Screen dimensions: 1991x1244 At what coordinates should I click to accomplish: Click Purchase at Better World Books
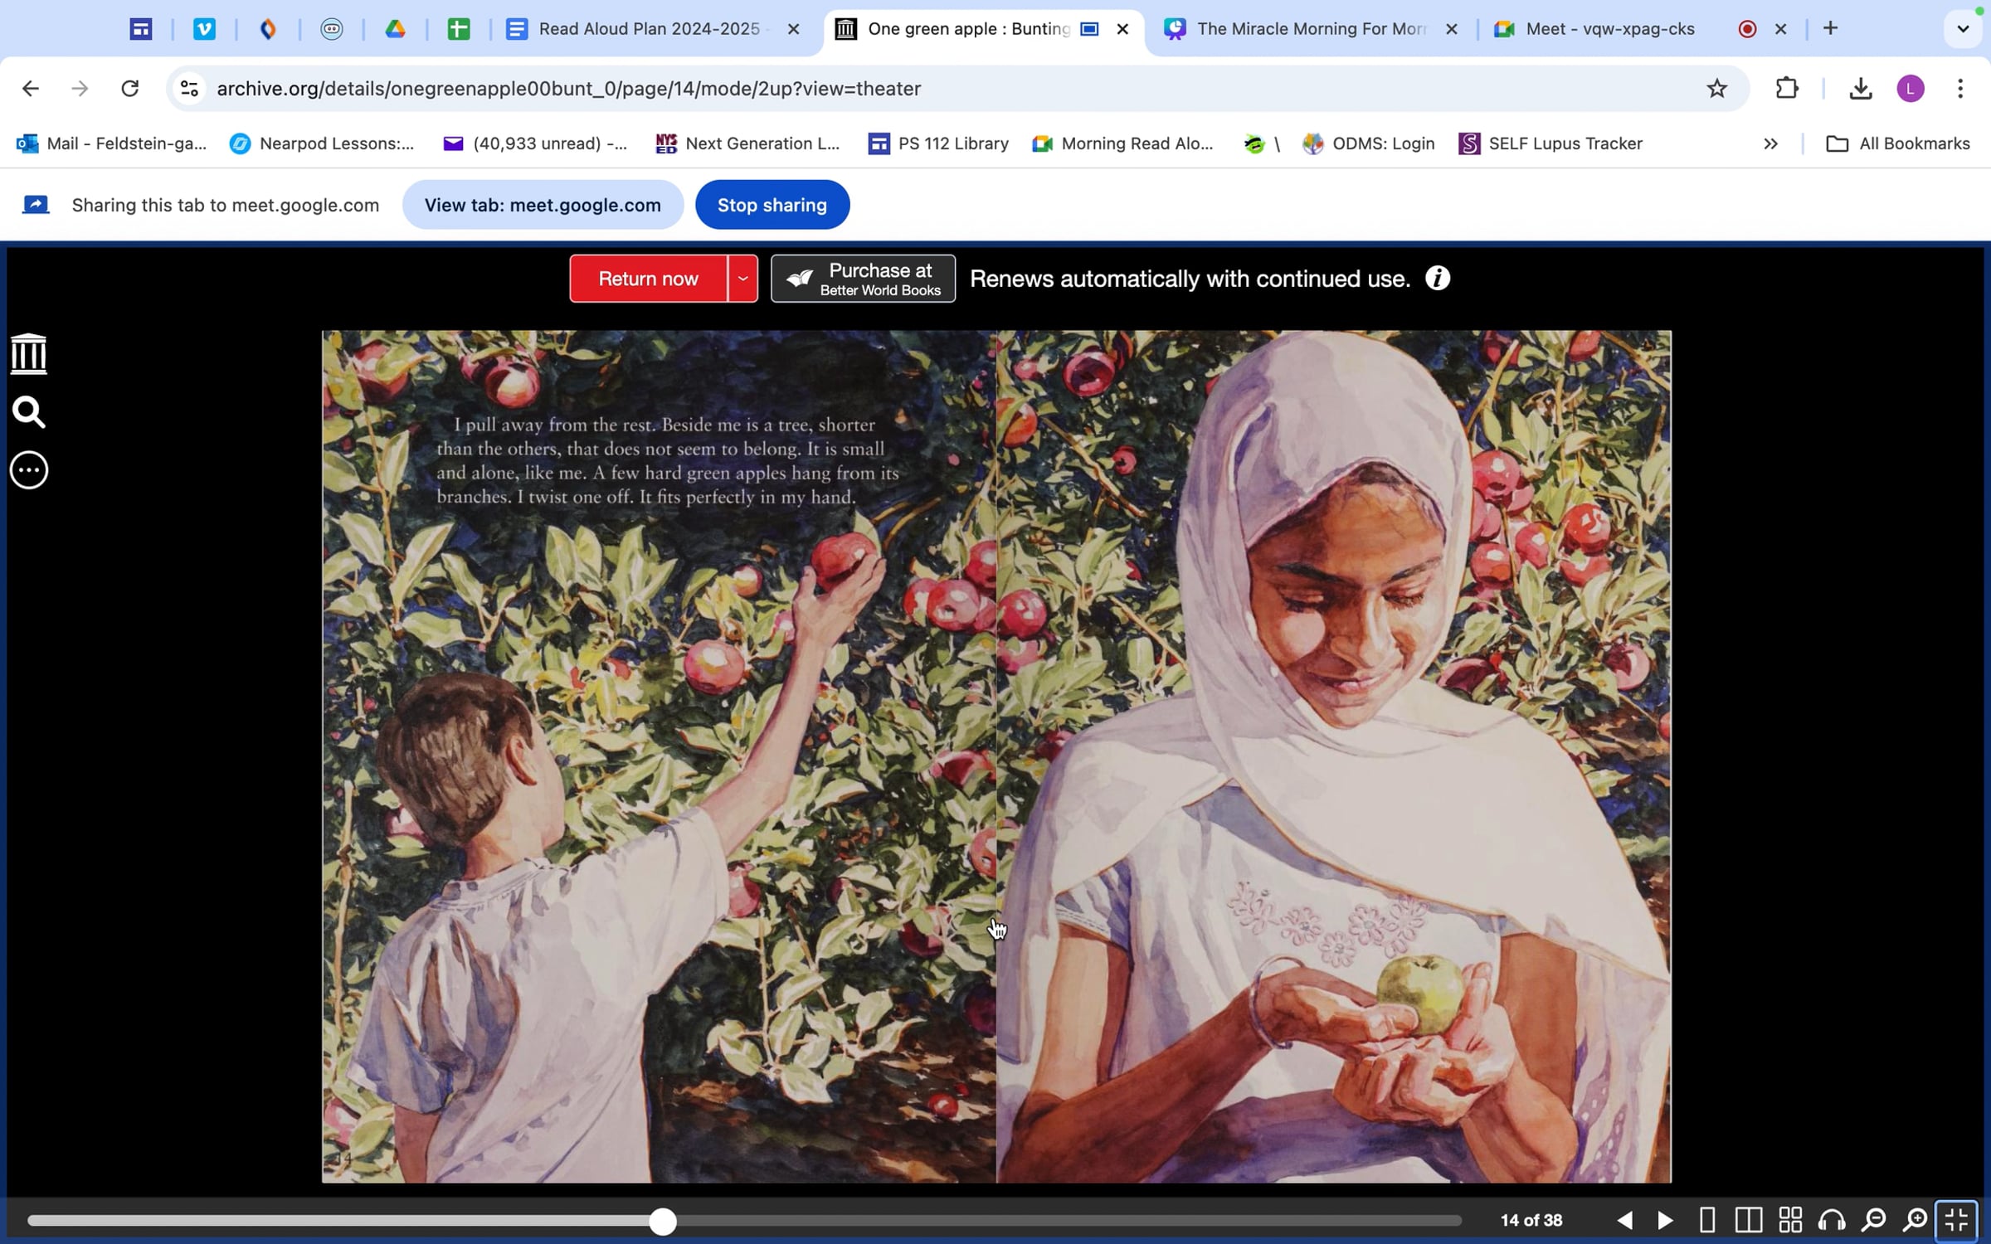pos(863,279)
